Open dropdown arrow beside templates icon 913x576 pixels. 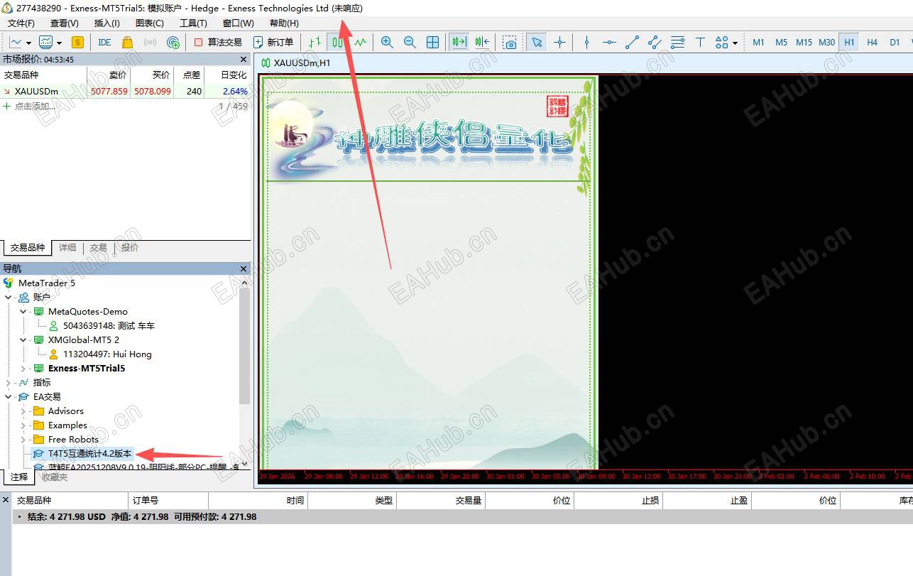pos(59,43)
